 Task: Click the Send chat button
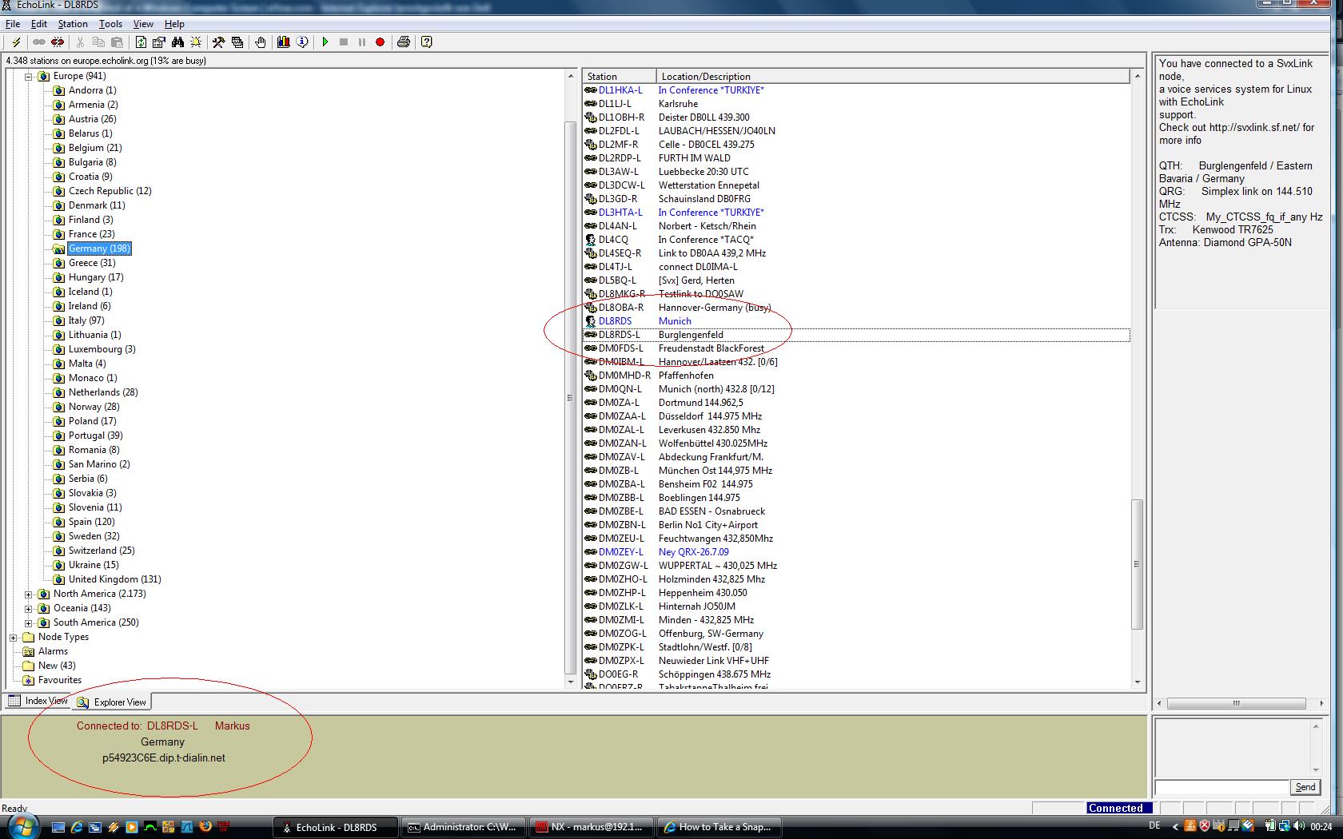point(1305,787)
